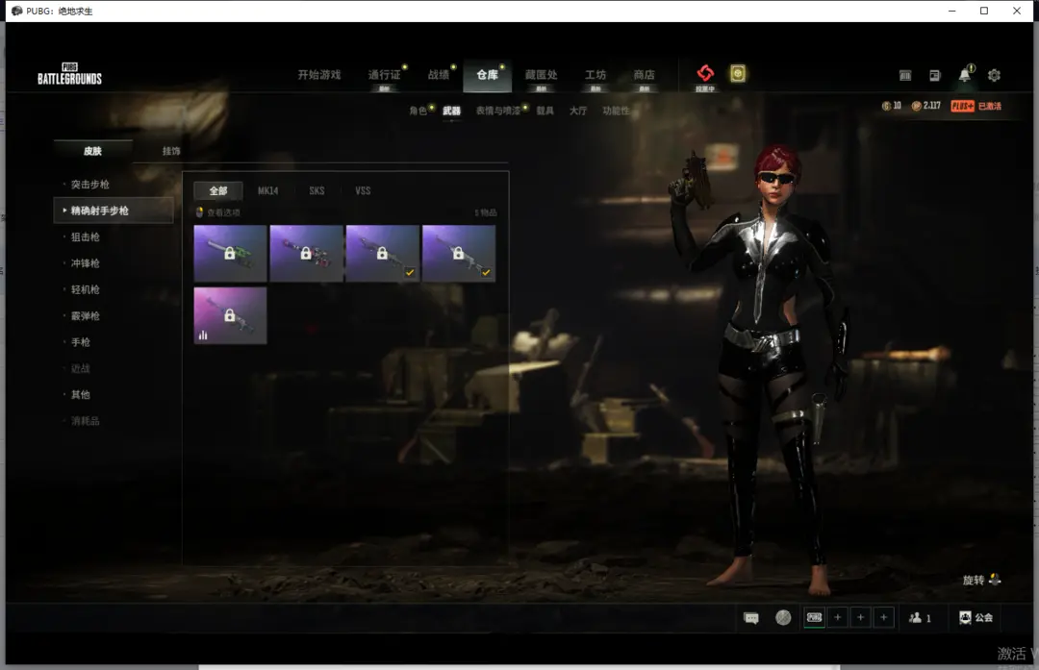Open the events list icon in top bar

pos(905,76)
